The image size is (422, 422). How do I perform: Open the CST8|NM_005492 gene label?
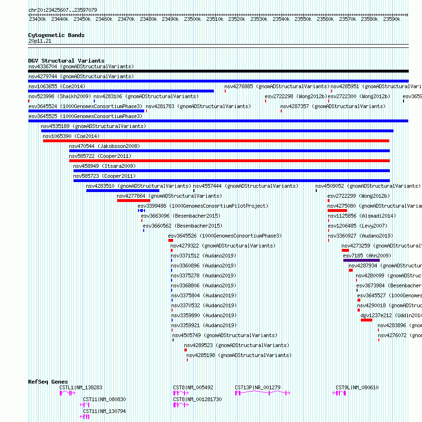[193, 387]
